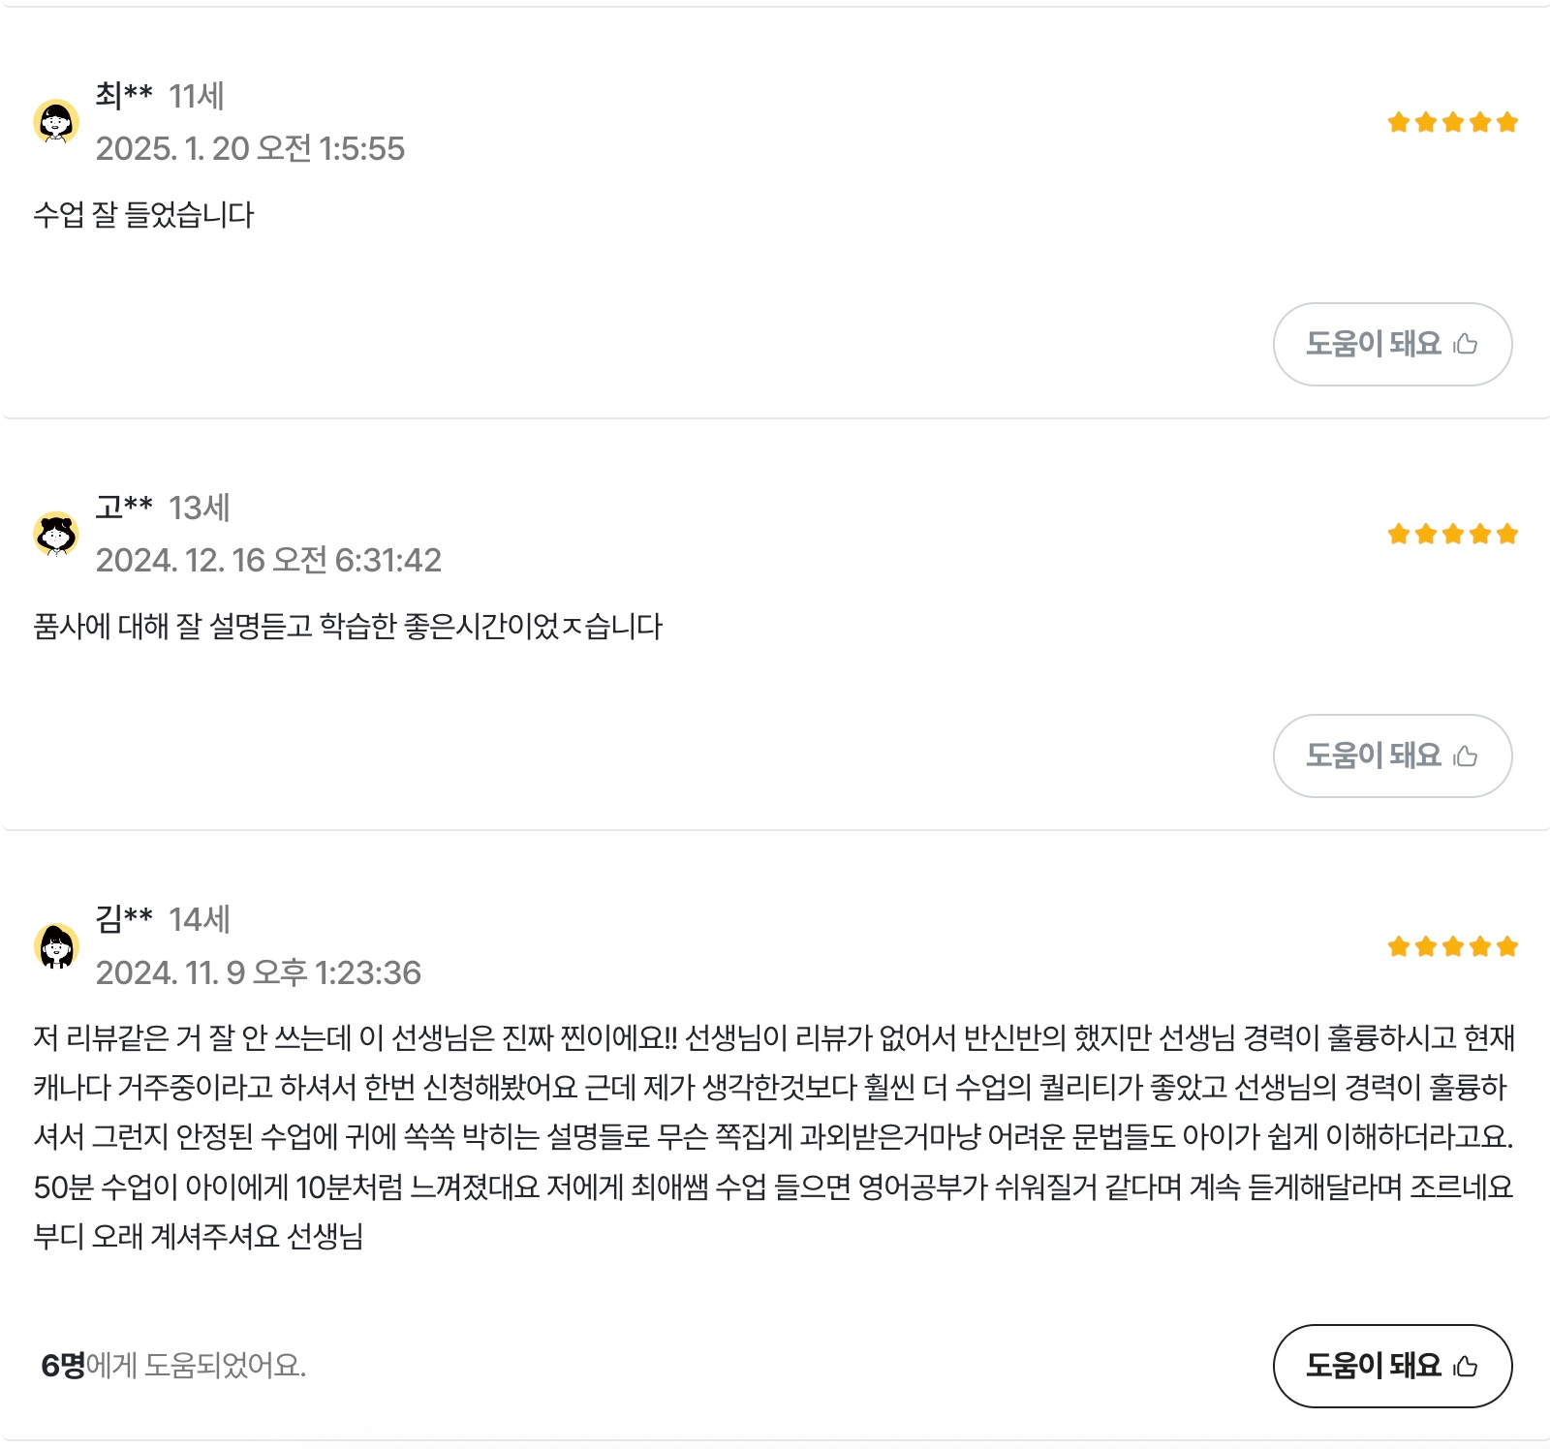The image size is (1550, 1449).
Task: Click the avatar of reviewer 최**
Action: click(x=56, y=122)
